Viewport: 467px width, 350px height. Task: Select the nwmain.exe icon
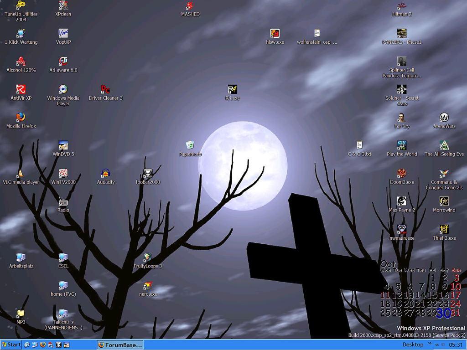tap(402, 233)
